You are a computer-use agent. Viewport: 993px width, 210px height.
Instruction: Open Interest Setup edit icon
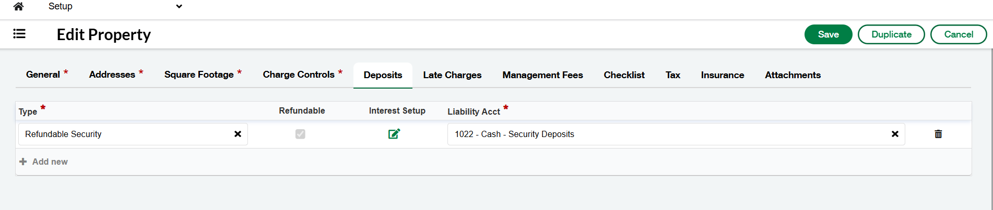click(394, 134)
